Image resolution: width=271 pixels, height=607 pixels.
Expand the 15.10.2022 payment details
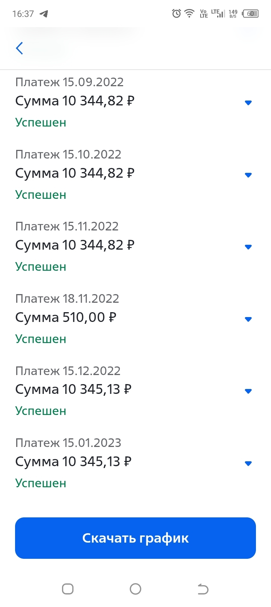pos(248,175)
